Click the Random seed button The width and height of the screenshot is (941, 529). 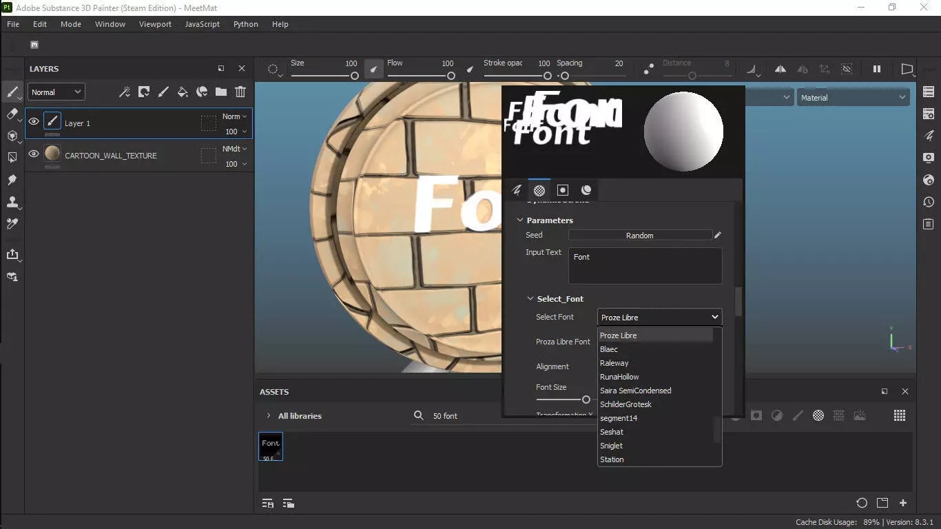(640, 236)
